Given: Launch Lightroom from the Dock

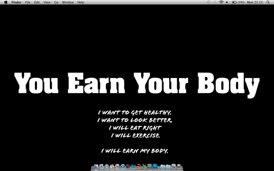Looking at the screenshot, I should 149,166.
